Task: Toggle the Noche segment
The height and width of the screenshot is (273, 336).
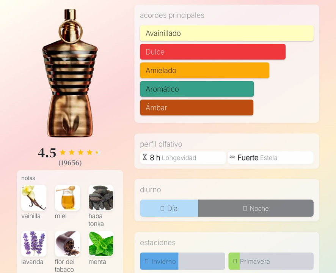Action: [256, 208]
